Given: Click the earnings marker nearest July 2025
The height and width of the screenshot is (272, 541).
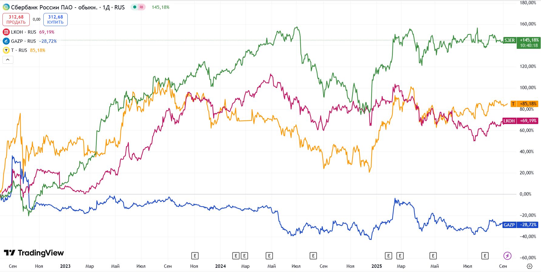Looking at the screenshot, I should click(x=485, y=256).
